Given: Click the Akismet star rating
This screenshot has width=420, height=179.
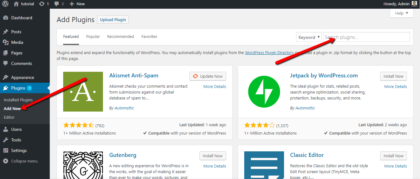Looking at the screenshot, I should [x=78, y=125].
